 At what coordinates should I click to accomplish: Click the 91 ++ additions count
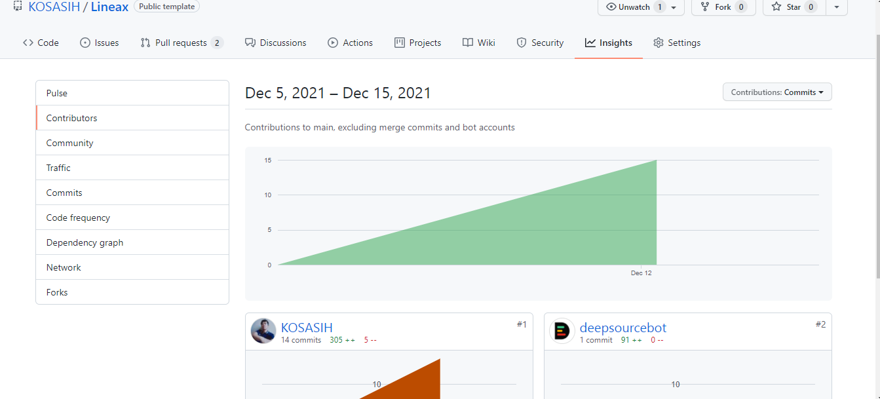(x=632, y=340)
